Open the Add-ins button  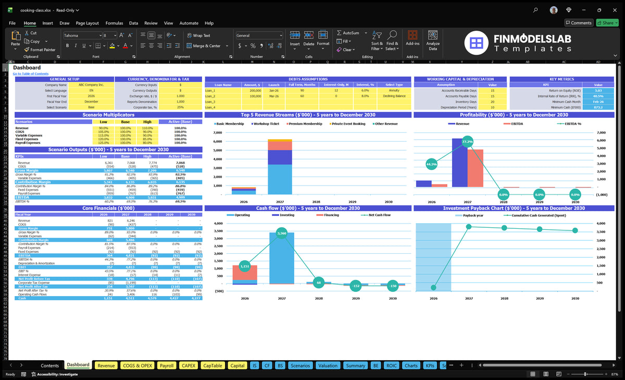(x=413, y=39)
